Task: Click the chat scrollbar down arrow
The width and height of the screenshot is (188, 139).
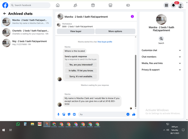Action: [x=135, y=108]
